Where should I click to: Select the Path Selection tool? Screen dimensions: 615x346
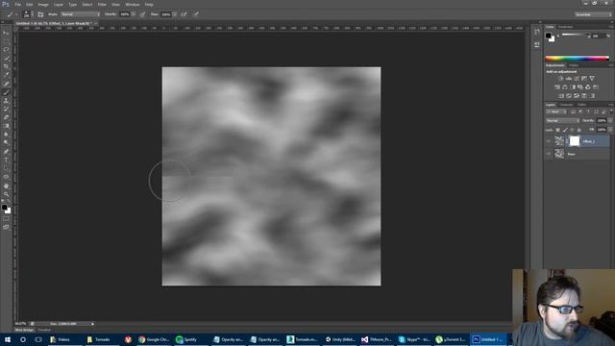(x=7, y=168)
